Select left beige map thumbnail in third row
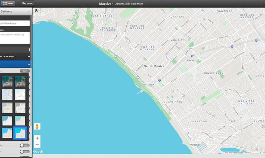This screenshot has height=158, width=265. click(7, 108)
